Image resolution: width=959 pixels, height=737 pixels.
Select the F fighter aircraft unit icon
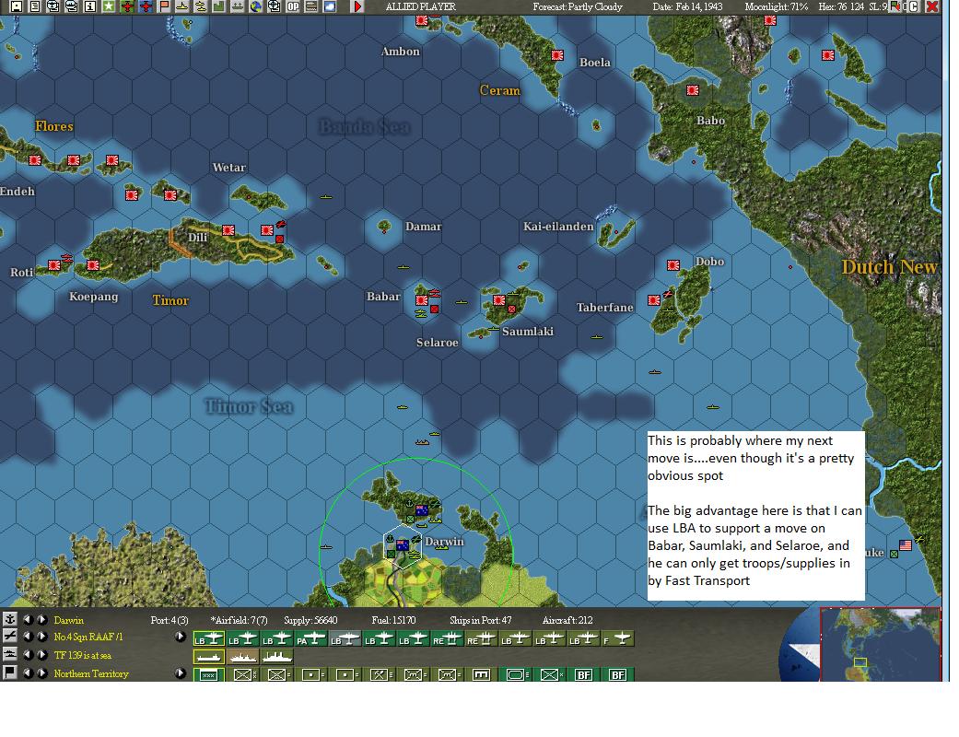pos(617,639)
